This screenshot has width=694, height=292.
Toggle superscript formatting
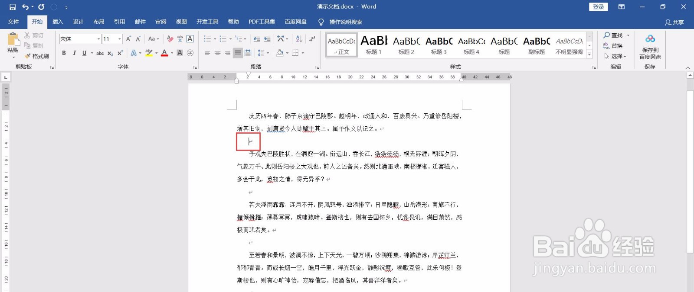(x=120, y=53)
